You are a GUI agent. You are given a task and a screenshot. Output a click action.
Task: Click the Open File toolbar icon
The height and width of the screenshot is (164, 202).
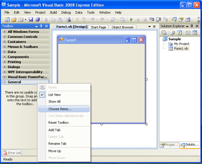click(14, 19)
